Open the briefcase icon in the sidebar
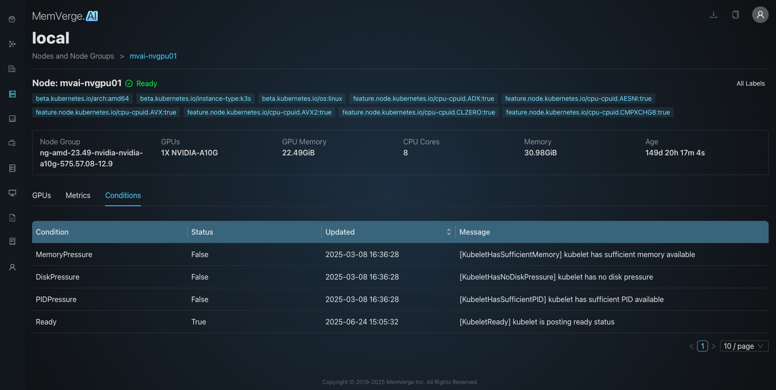The width and height of the screenshot is (776, 390). pos(12,143)
